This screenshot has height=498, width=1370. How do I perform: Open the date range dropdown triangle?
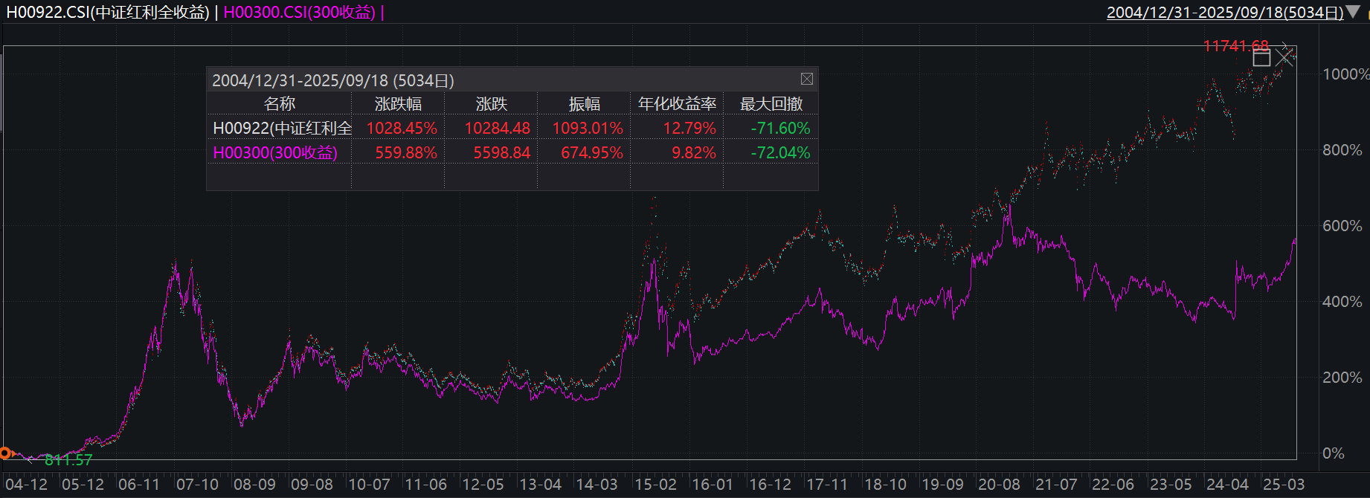[1353, 12]
